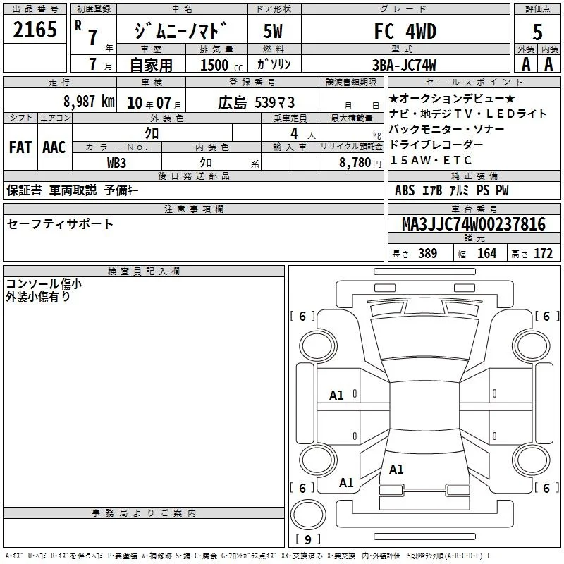Click the rear-right wheel circle on diagram
The width and height of the screenshot is (564, 564).
(532, 459)
